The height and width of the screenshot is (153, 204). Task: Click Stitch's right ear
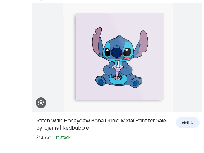point(142,43)
